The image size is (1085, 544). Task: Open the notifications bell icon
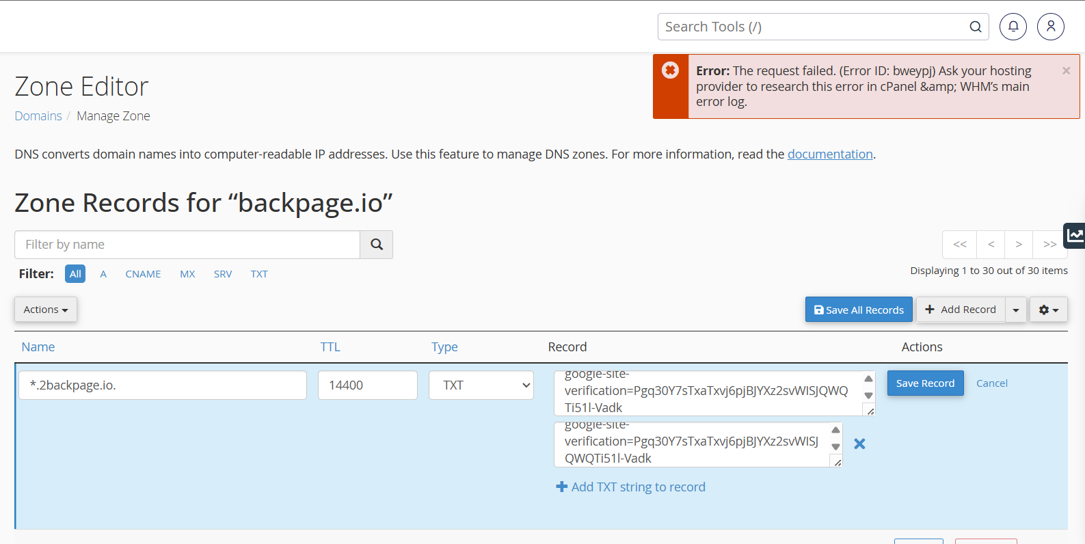(1013, 27)
